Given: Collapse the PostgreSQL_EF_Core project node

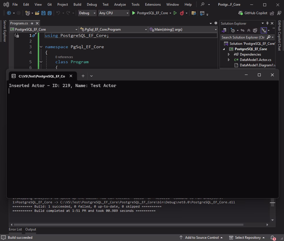Looking at the screenshot, I should pos(224,49).
